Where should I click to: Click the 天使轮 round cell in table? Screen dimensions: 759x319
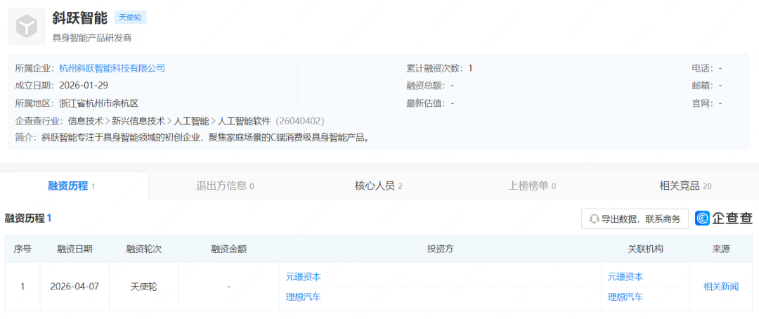pyautogui.click(x=144, y=287)
